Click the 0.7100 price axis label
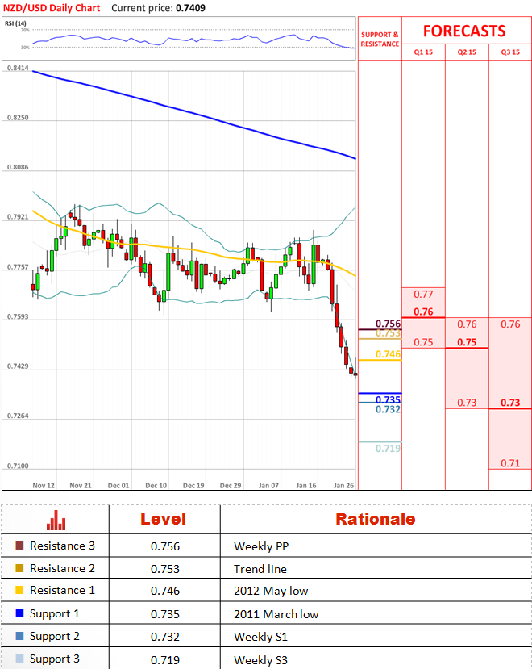 [18, 466]
